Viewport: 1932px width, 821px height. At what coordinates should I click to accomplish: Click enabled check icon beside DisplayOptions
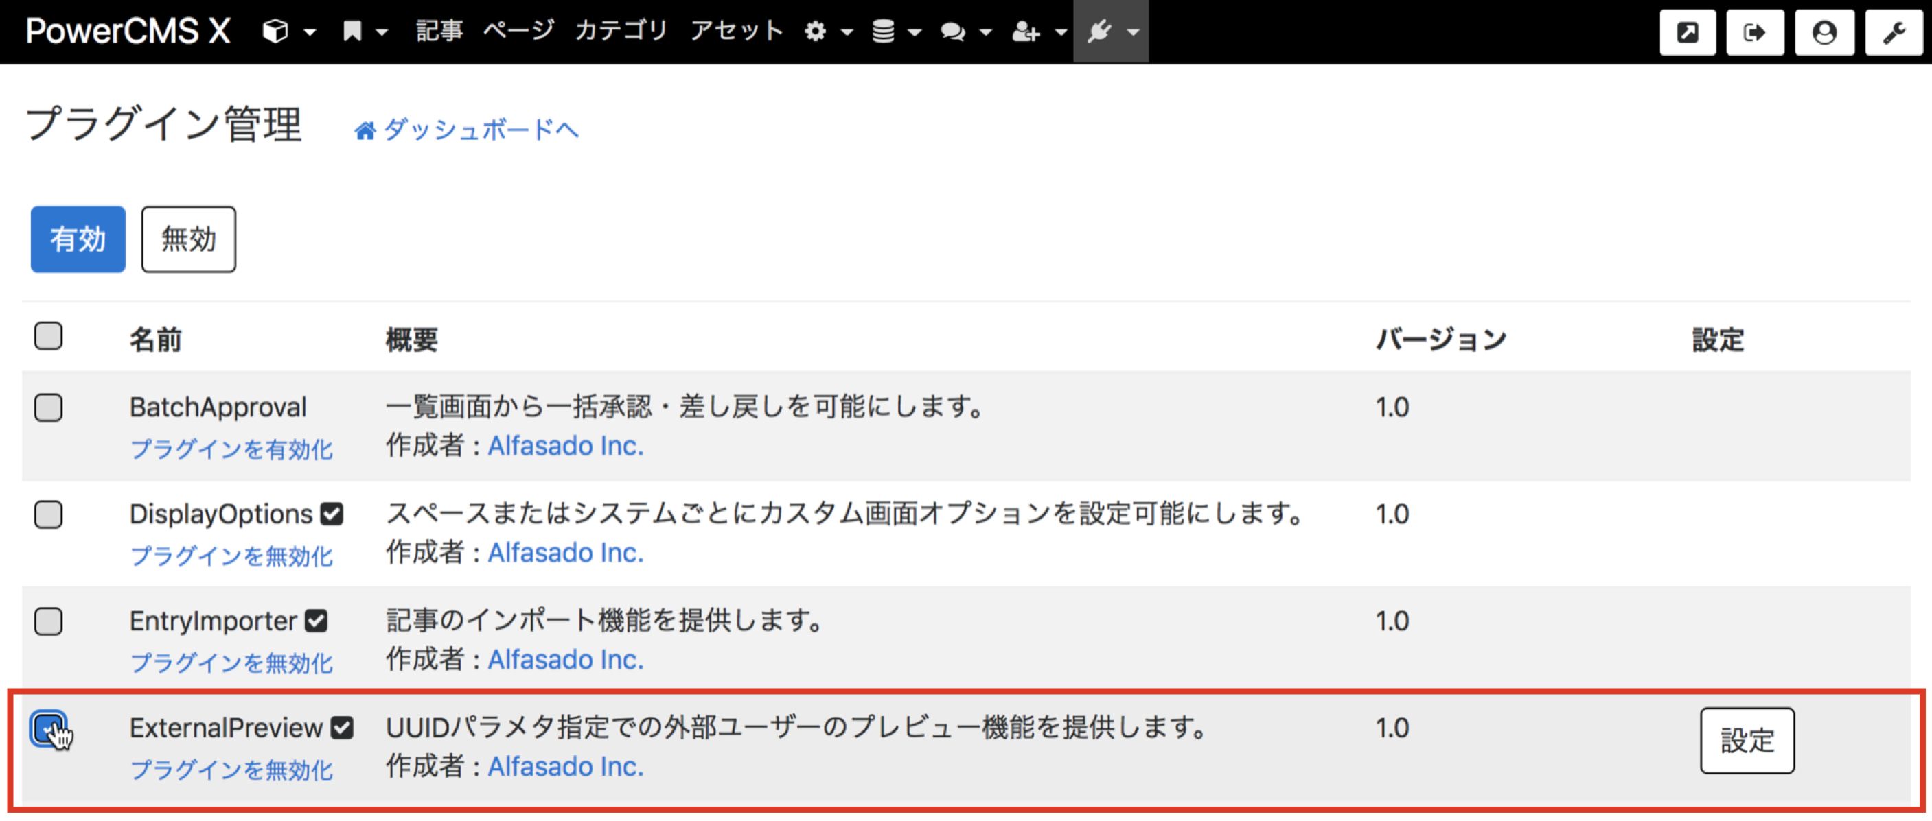click(x=332, y=514)
